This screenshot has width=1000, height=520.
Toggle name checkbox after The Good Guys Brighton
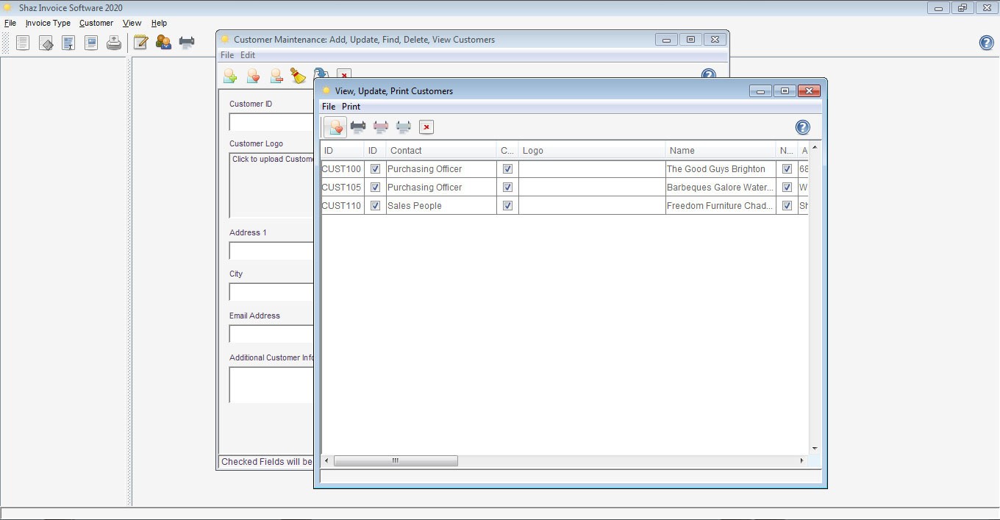[x=787, y=168]
